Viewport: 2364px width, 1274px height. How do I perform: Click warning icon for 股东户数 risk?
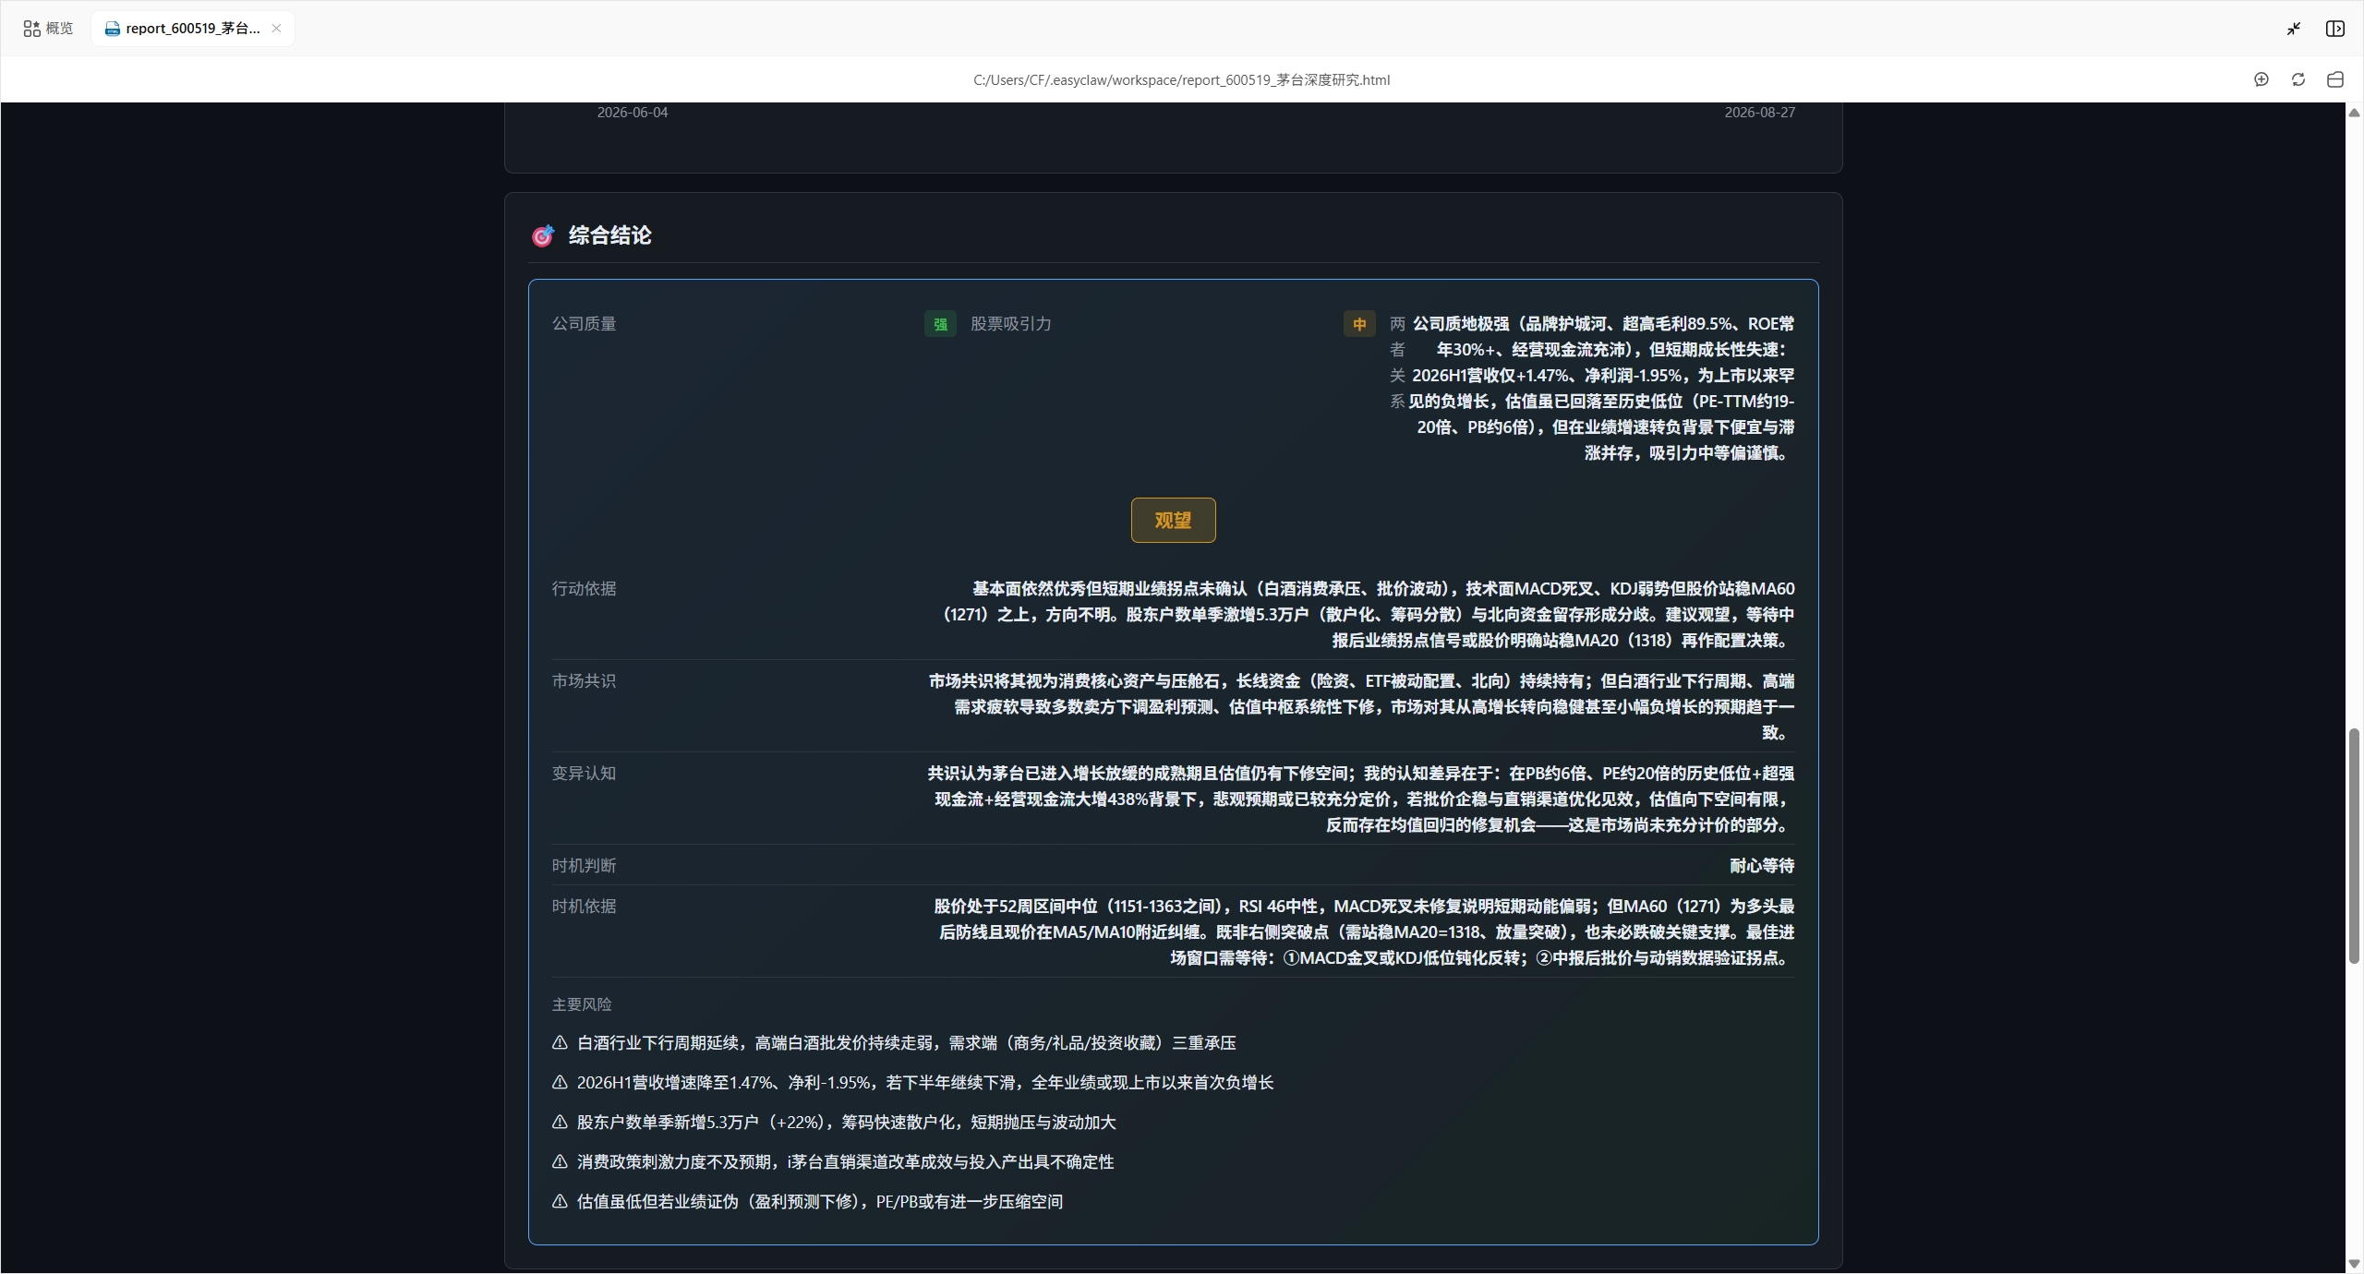(560, 1123)
